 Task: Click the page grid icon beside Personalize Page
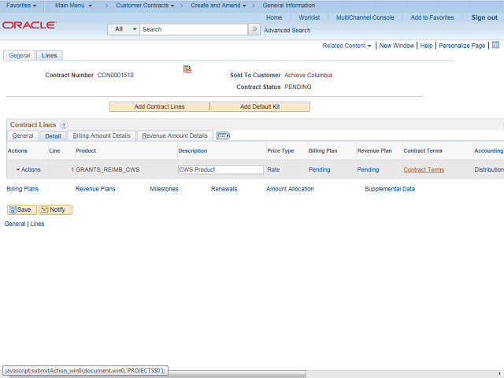[495, 45]
